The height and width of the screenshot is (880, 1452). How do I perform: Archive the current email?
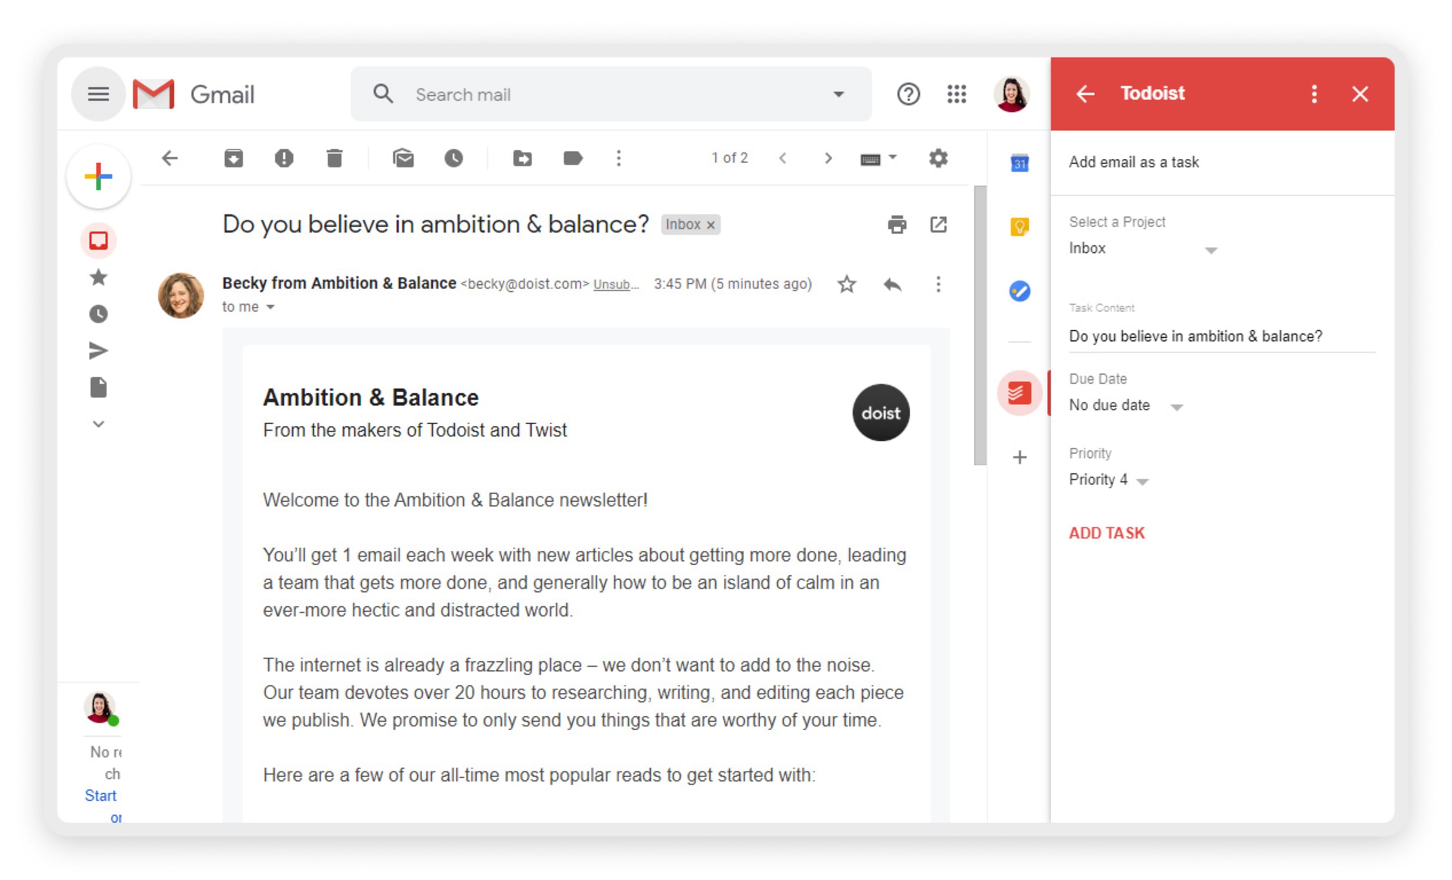(x=234, y=158)
